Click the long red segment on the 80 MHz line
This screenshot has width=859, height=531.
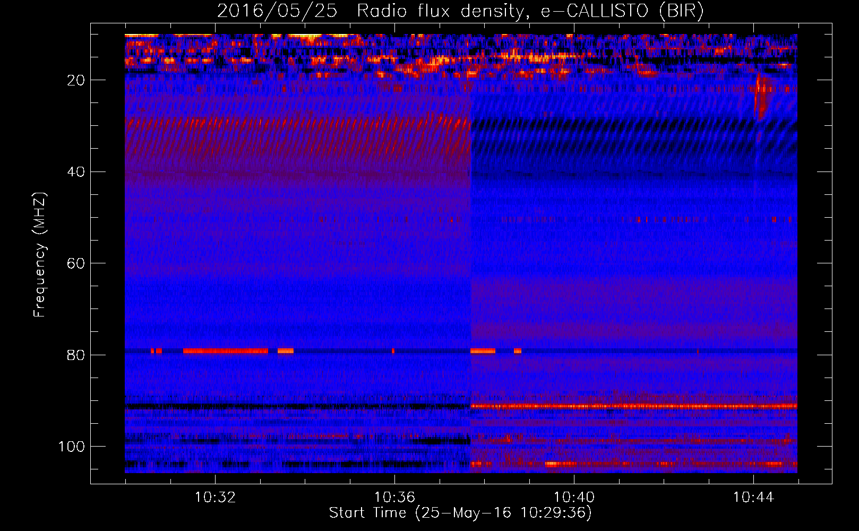[226, 351]
